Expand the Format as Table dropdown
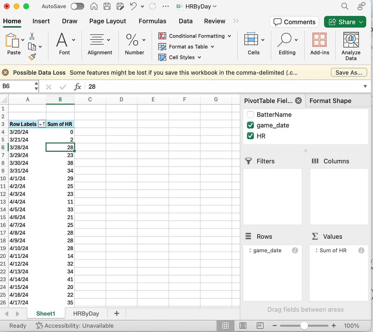This screenshot has width=373, height=332. coord(212,47)
